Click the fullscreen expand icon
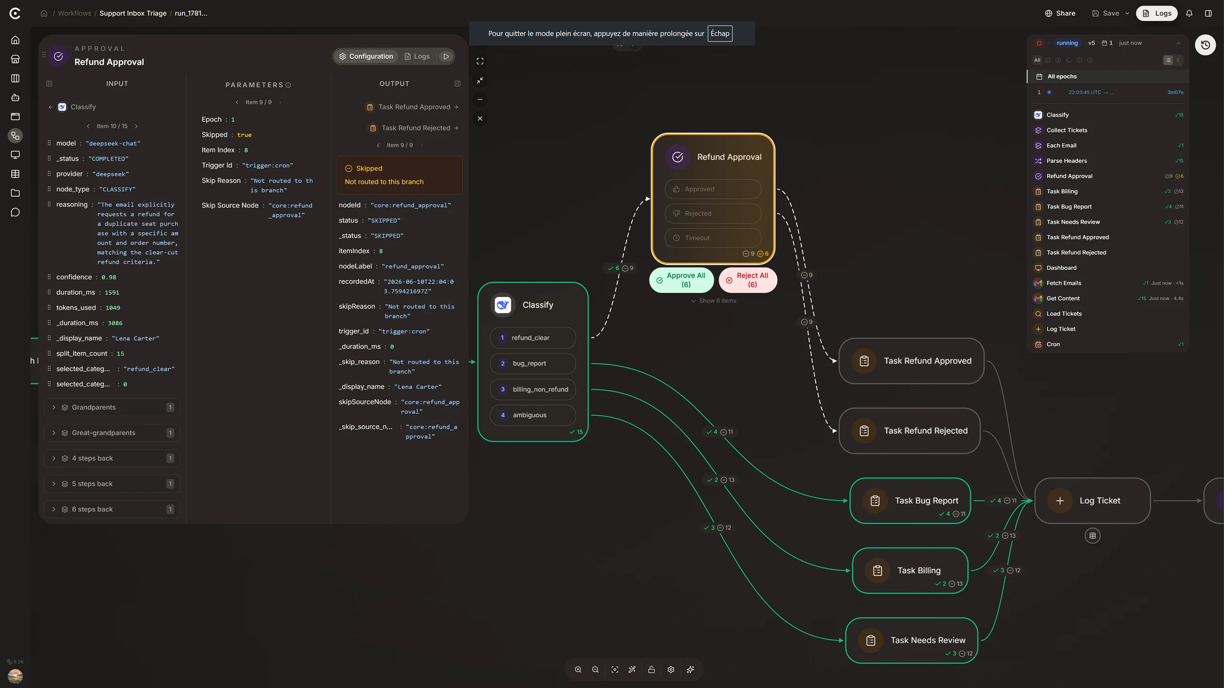Screen dimensions: 1224x688 [480, 61]
